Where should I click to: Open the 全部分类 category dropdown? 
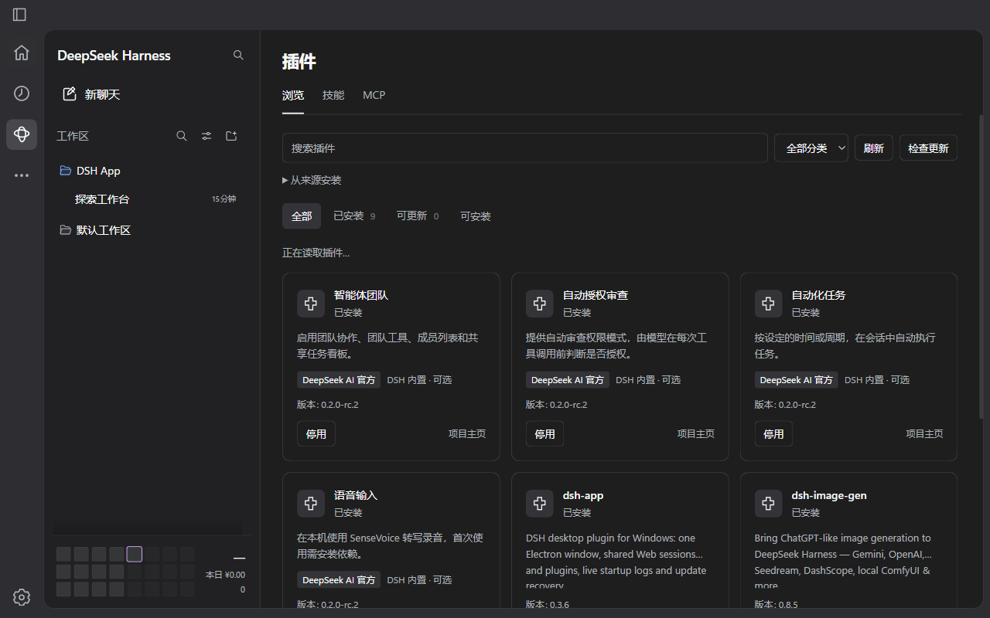[811, 148]
